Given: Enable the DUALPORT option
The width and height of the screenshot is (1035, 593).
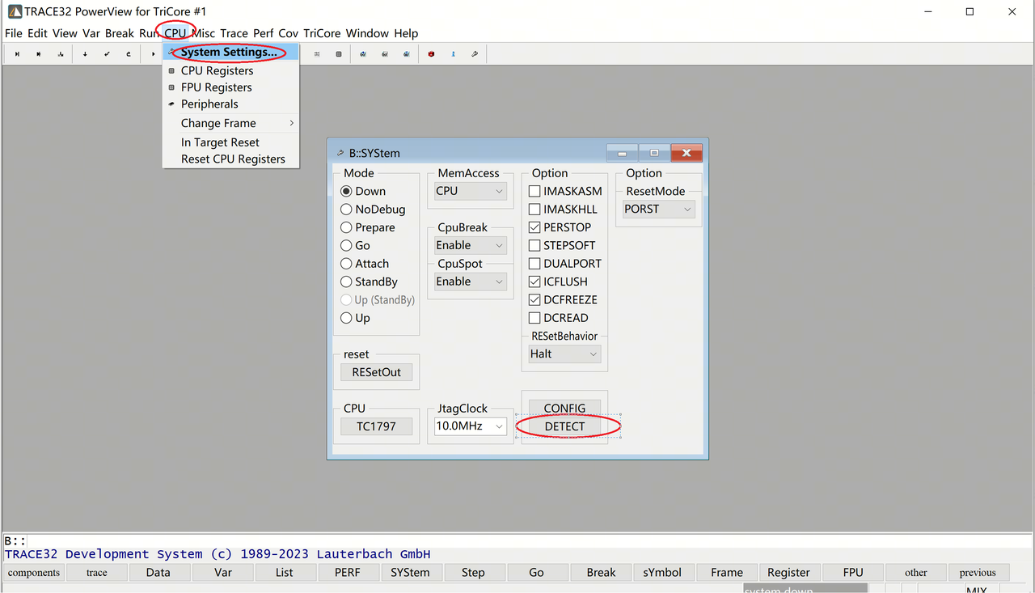Looking at the screenshot, I should click(534, 264).
